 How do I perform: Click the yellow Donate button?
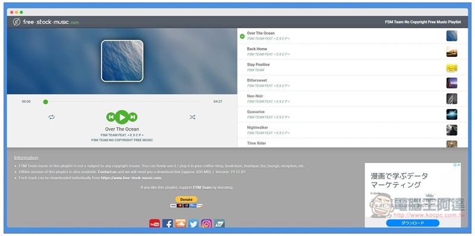(186, 199)
